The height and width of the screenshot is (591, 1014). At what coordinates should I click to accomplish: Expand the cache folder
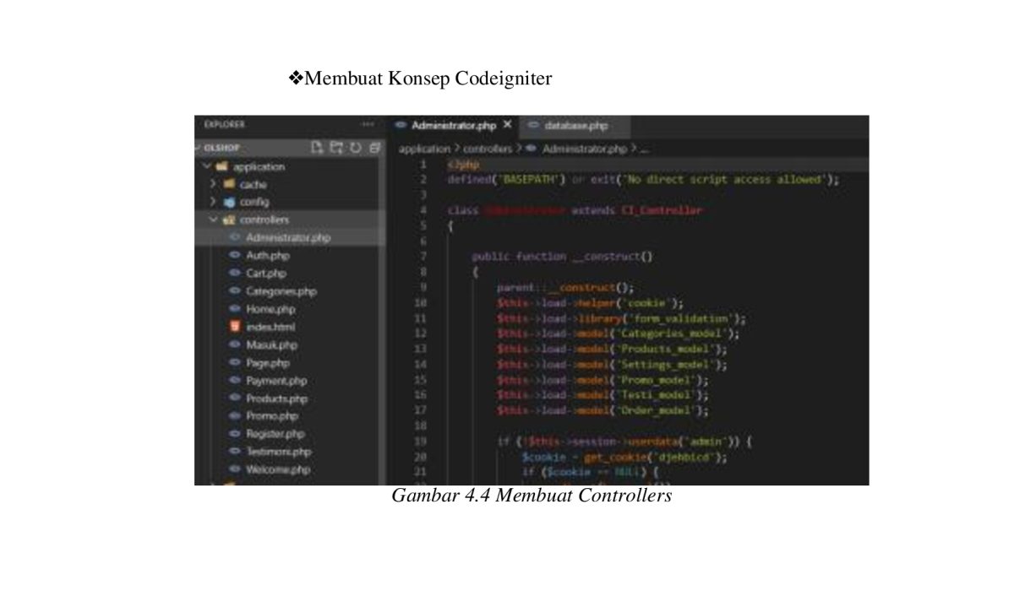click(x=213, y=184)
